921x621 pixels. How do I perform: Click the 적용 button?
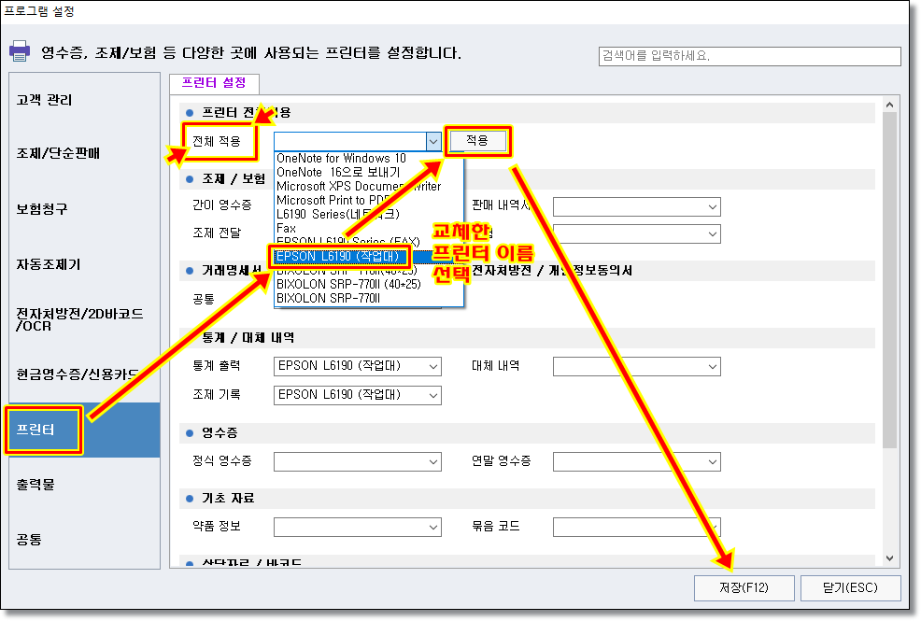coord(477,141)
